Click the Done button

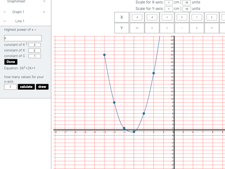[x=11, y=62]
